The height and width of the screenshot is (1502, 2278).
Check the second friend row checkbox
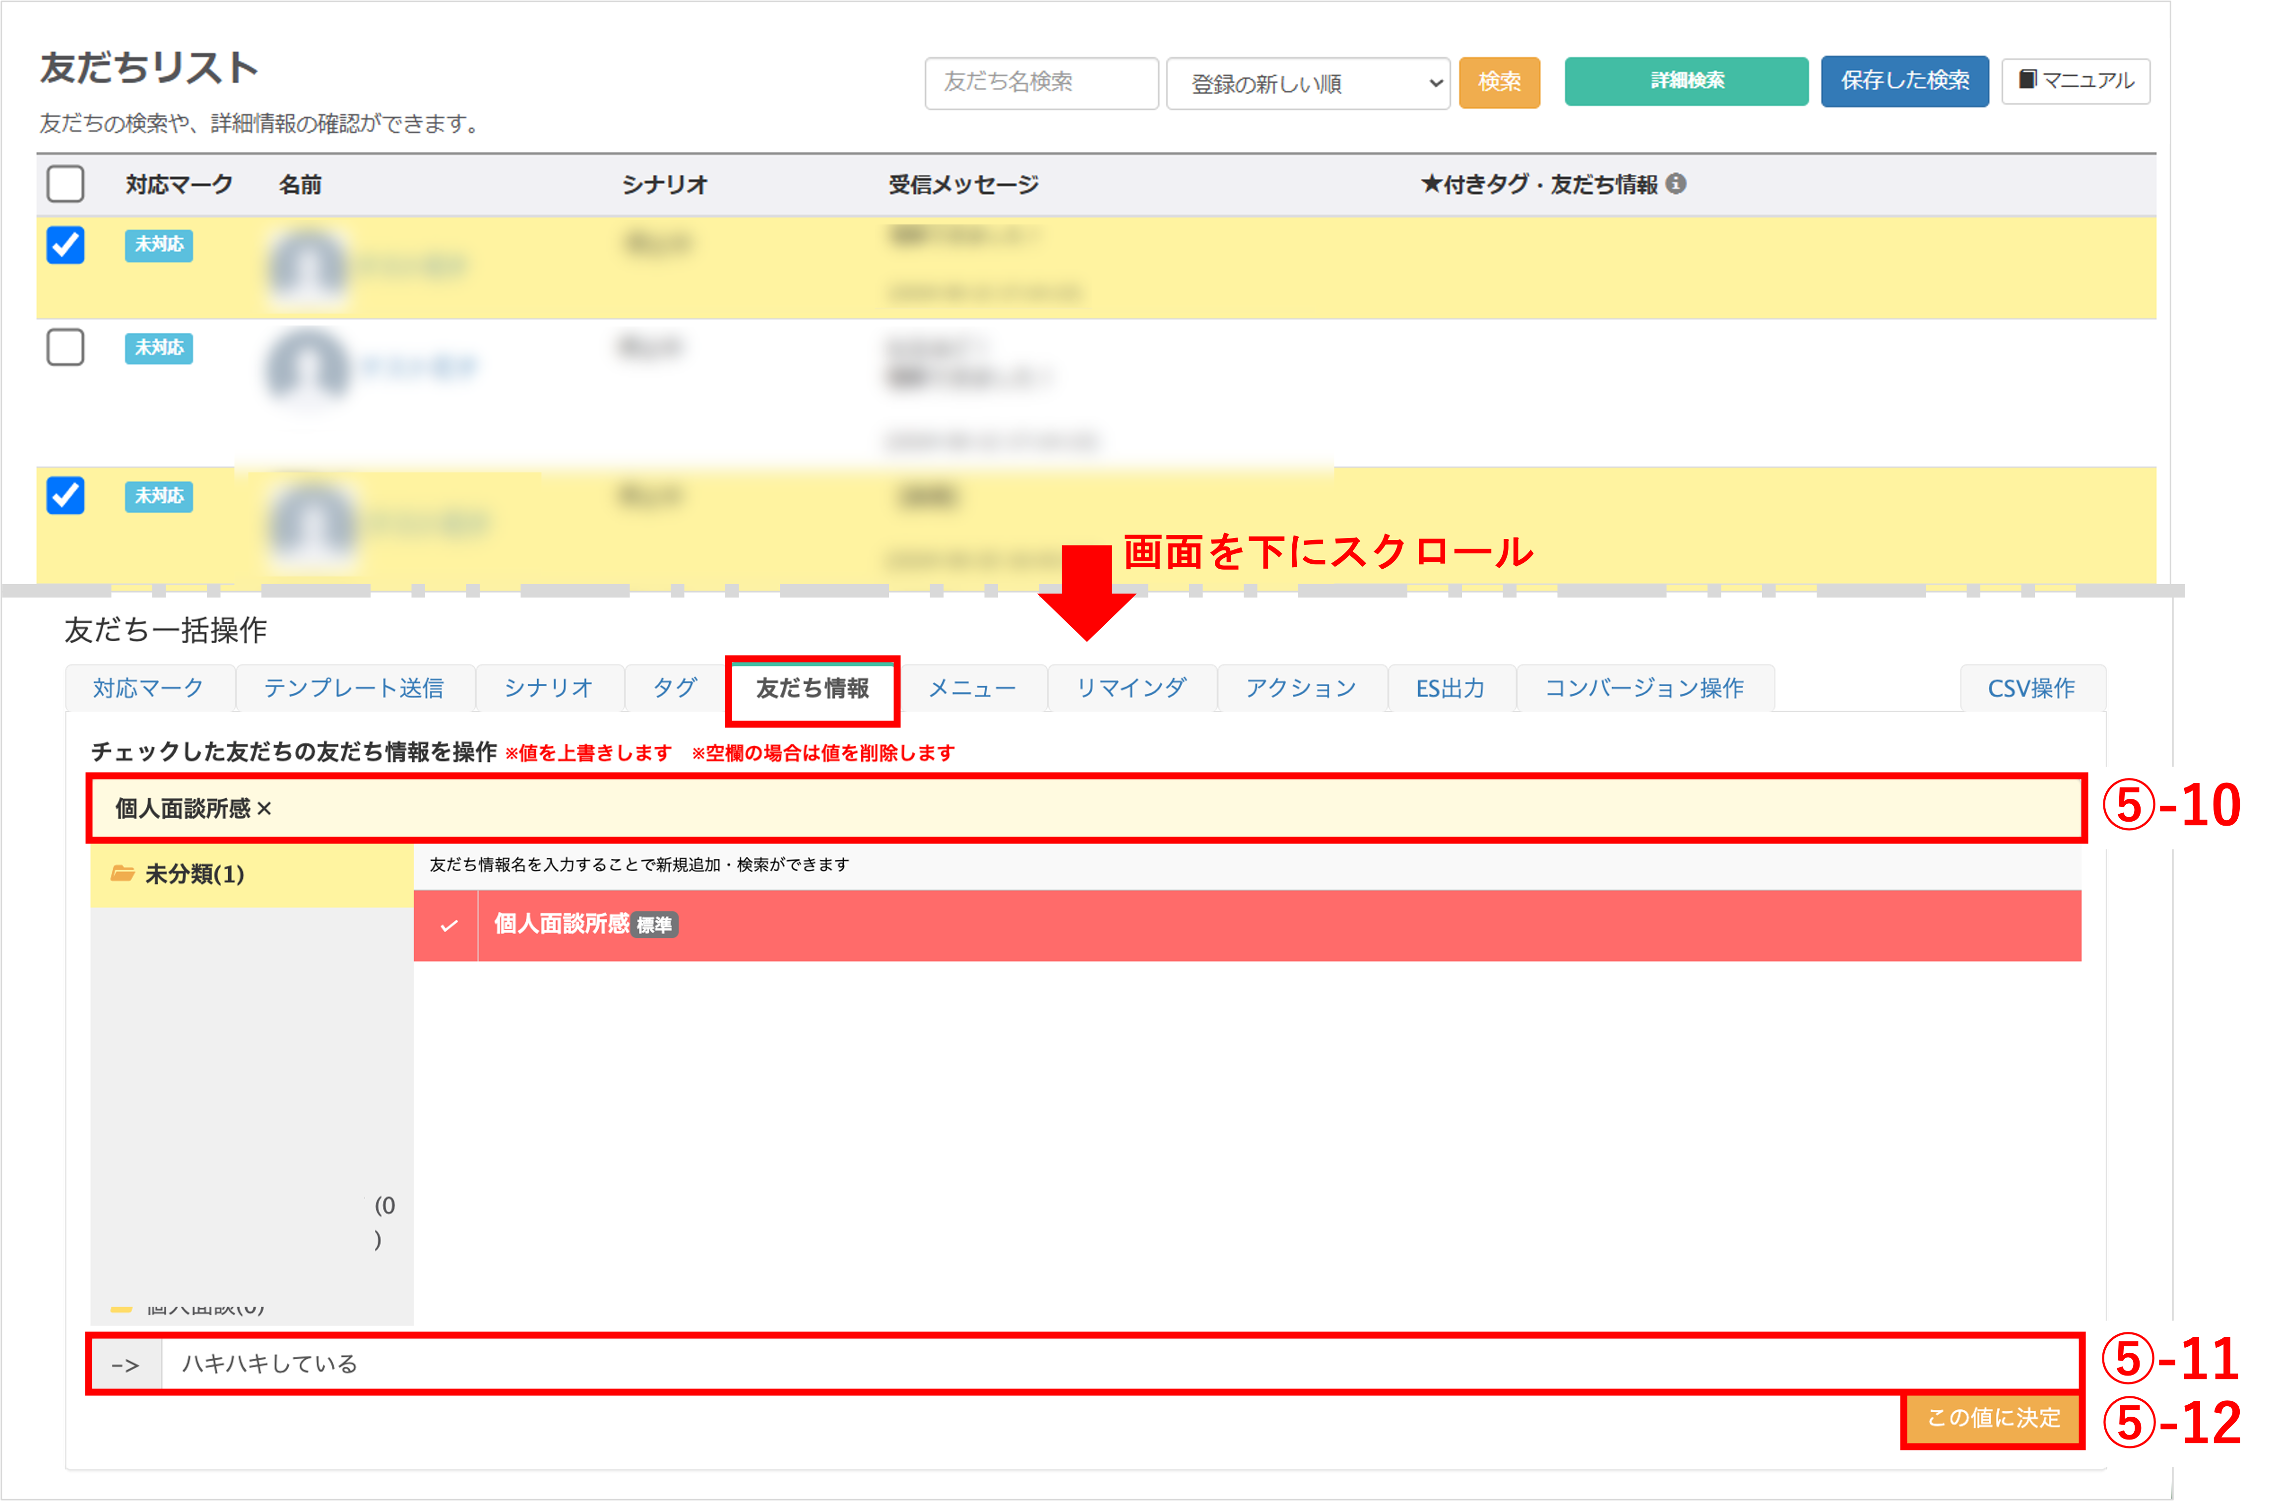pos(65,348)
